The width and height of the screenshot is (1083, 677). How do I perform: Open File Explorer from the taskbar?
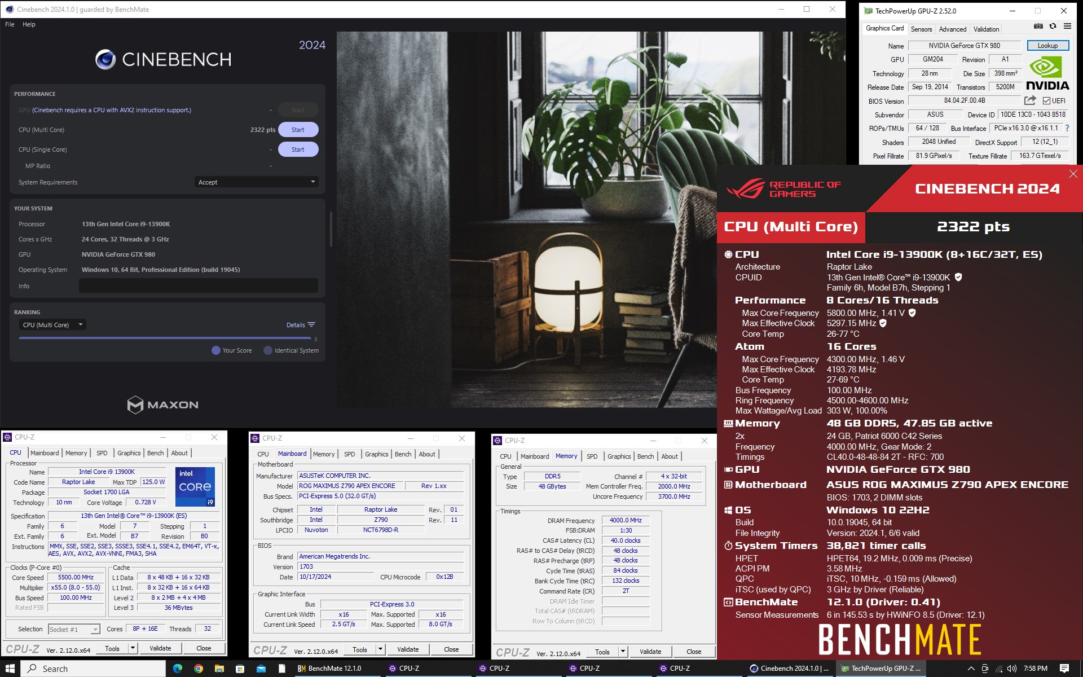coord(219,669)
